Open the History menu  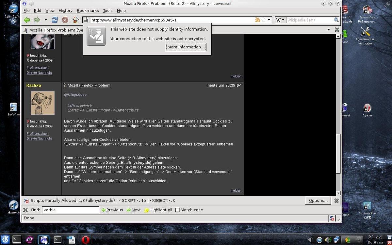coord(66,10)
